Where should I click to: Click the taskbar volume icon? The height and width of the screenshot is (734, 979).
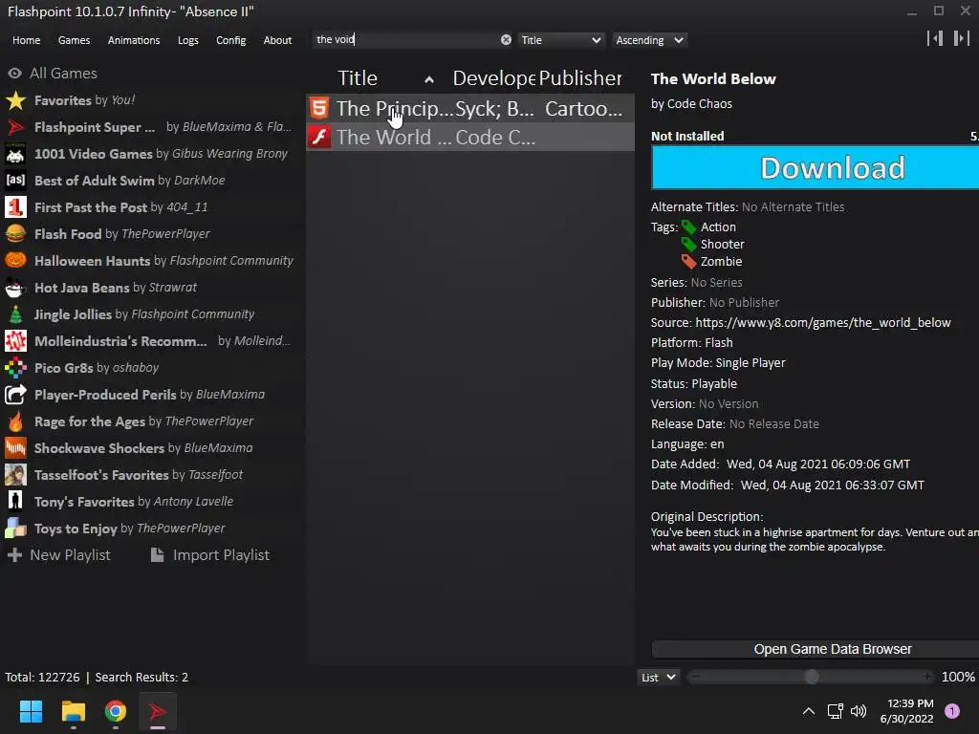tap(859, 711)
